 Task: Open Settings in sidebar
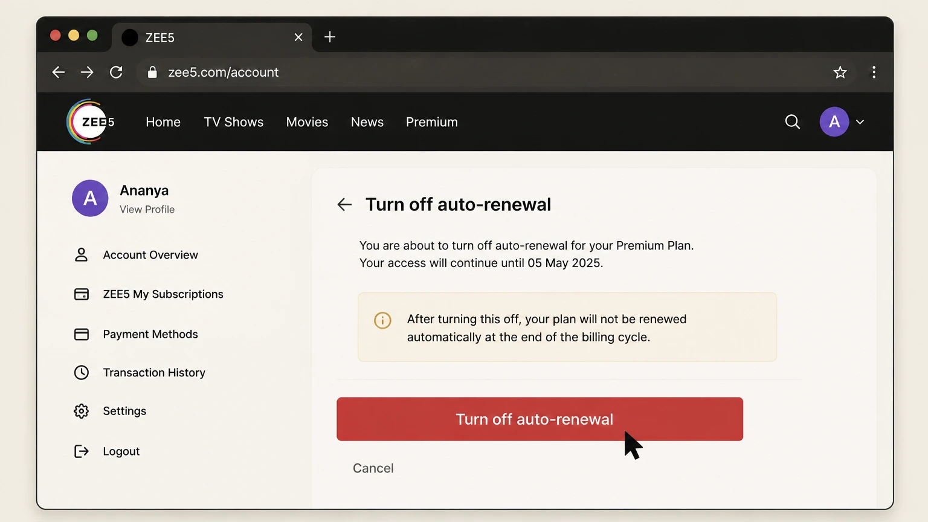click(x=124, y=411)
